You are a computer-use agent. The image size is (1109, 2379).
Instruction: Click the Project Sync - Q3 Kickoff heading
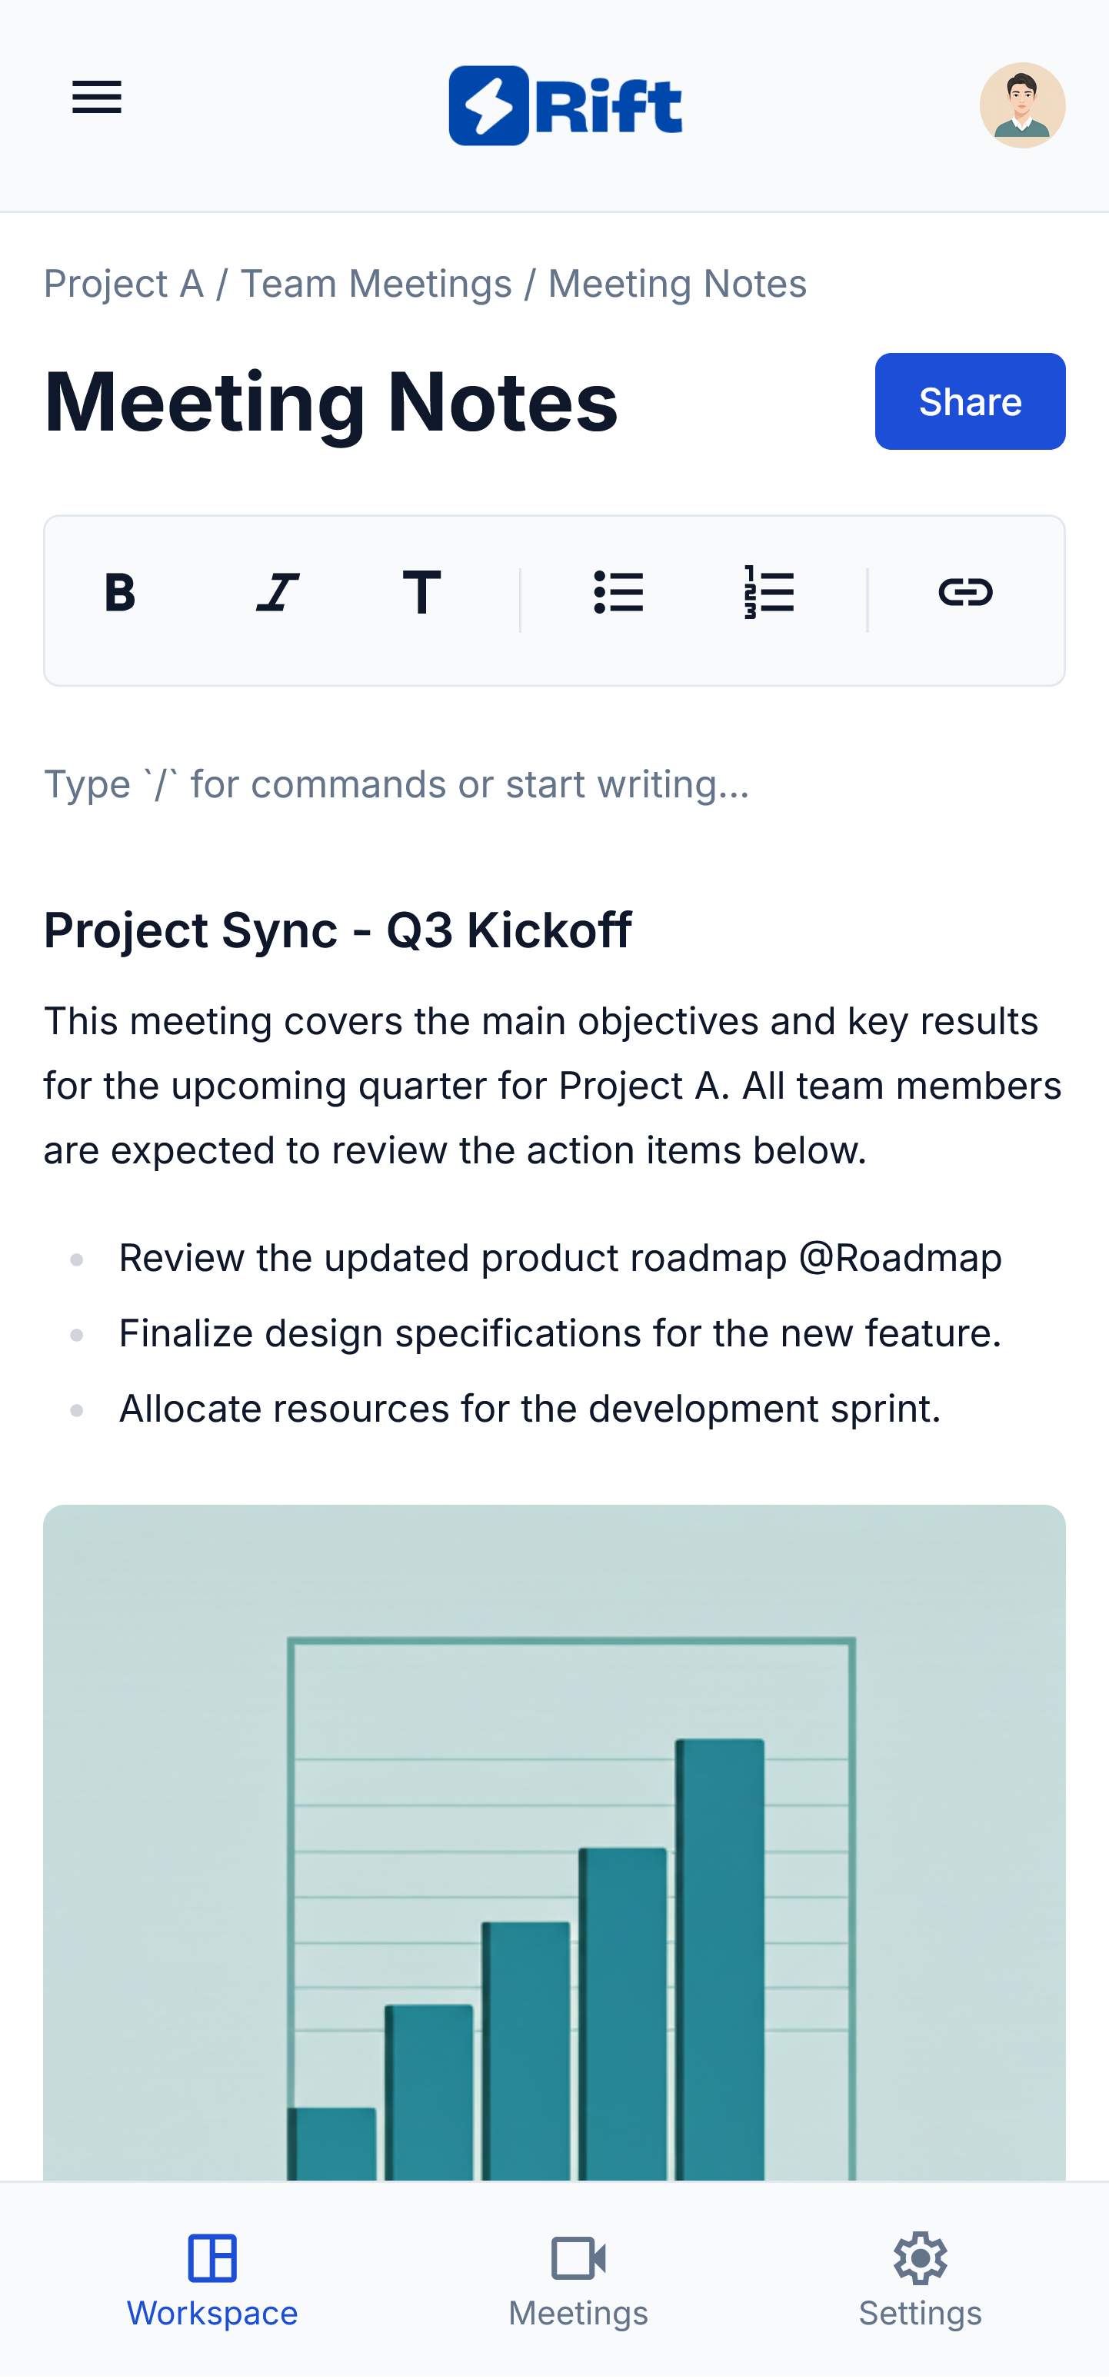(338, 930)
